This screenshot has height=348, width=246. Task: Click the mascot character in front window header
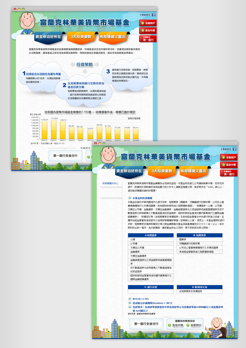[x=108, y=157]
